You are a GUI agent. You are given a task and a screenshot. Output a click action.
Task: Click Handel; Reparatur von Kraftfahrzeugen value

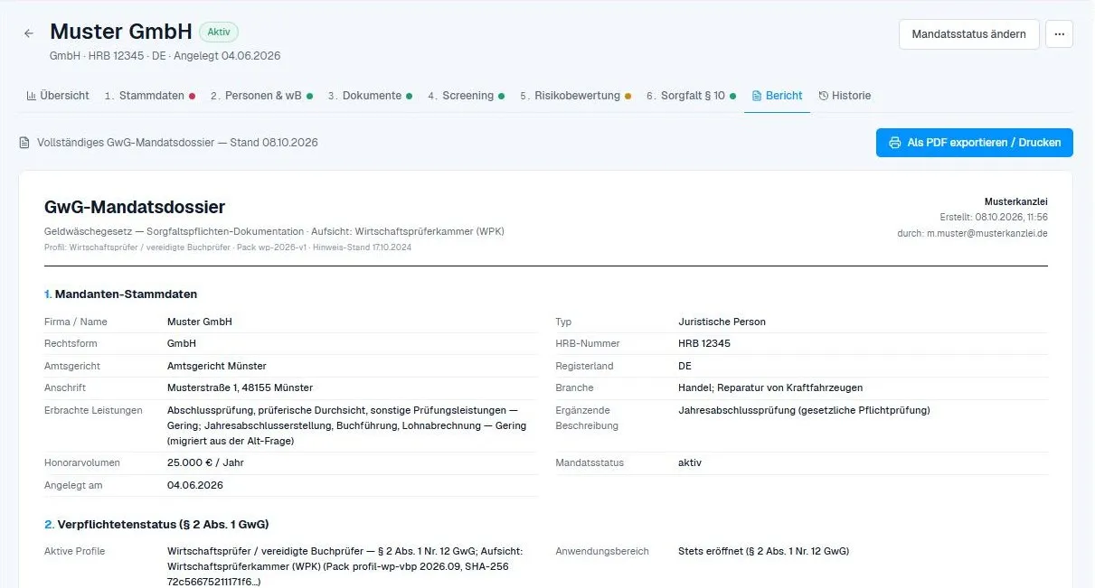point(770,387)
